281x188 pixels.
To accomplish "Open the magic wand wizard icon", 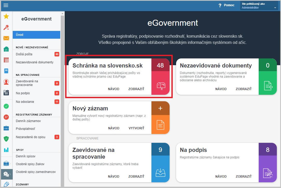I will [6, 27].
